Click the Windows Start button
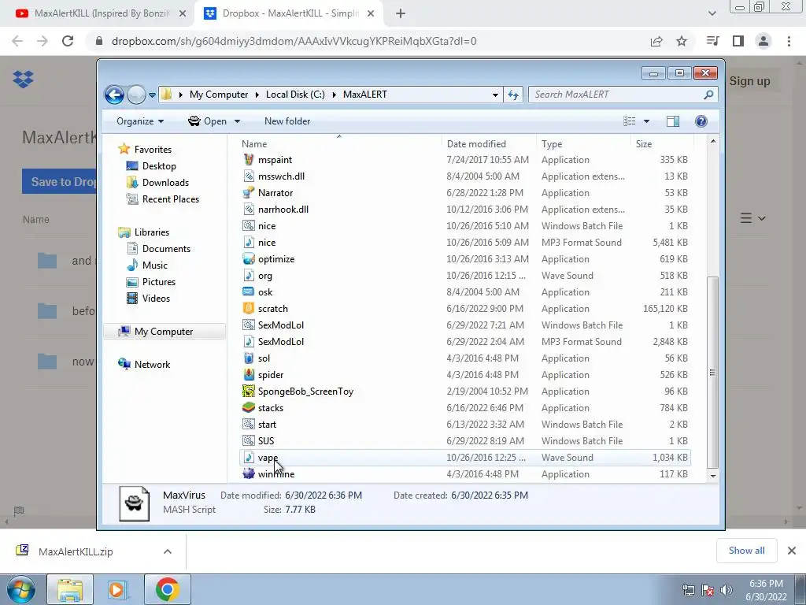The height and width of the screenshot is (605, 806). 21,589
